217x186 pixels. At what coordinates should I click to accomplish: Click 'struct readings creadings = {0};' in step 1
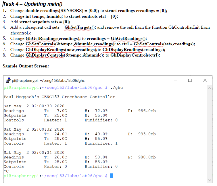click(x=136, y=11)
